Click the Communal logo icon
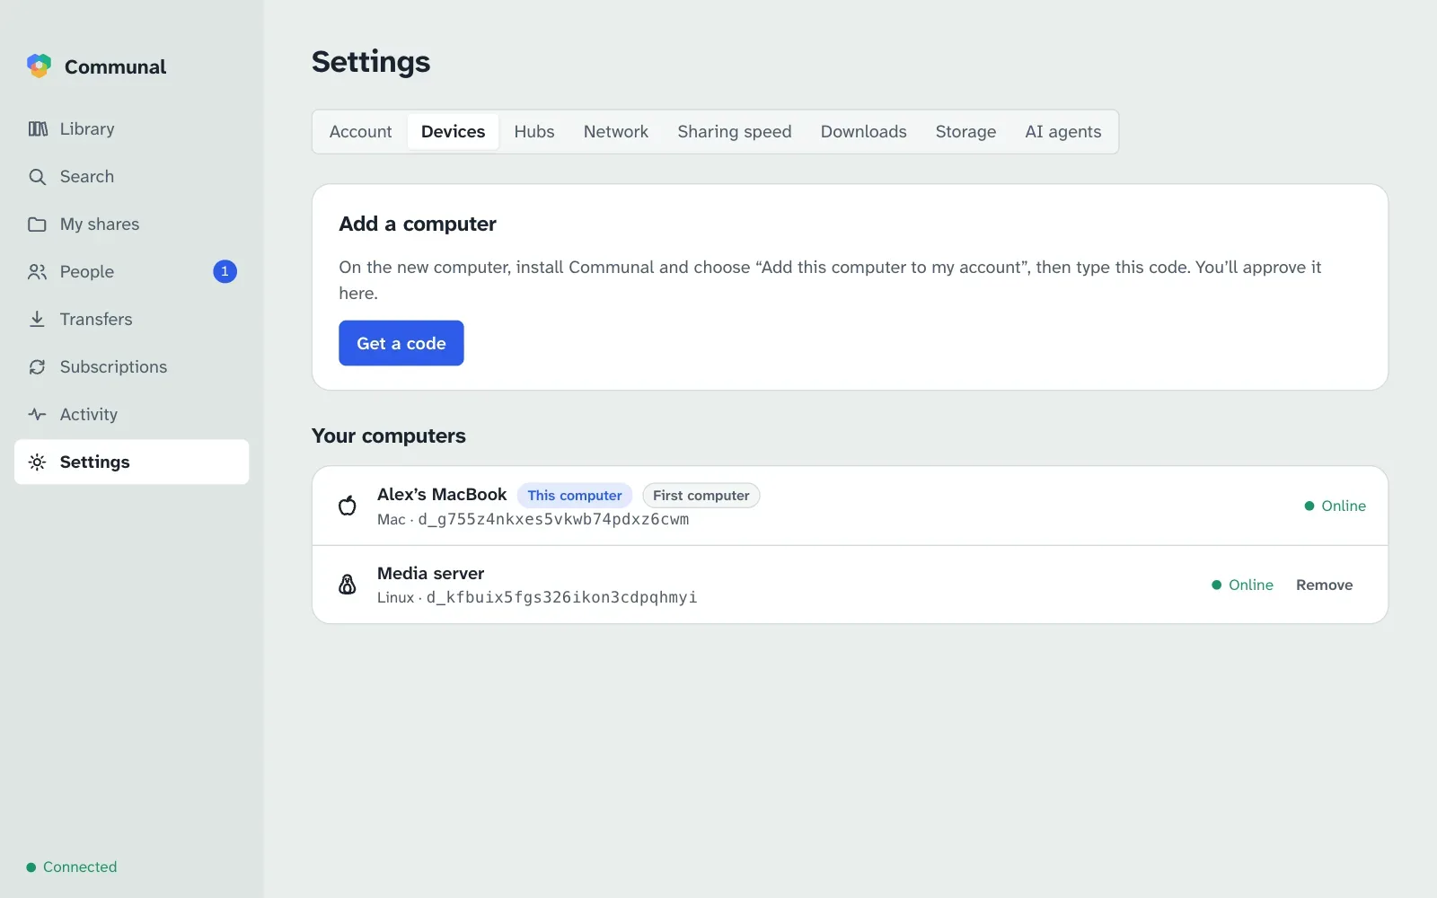The height and width of the screenshot is (898, 1437). pyautogui.click(x=39, y=66)
